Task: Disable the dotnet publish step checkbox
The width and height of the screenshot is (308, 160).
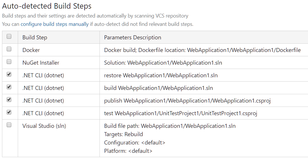Action: 9,100
